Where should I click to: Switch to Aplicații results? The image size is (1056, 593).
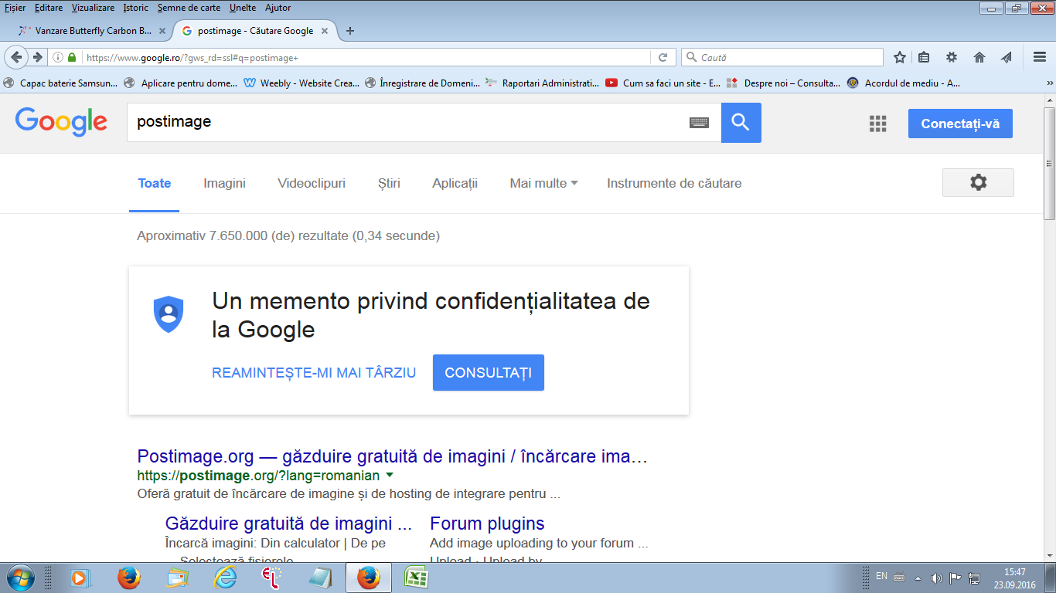[455, 183]
